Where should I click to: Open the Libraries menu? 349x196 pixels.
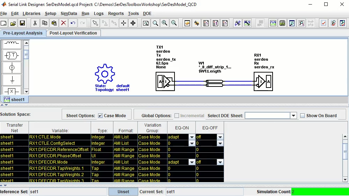(x=31, y=14)
